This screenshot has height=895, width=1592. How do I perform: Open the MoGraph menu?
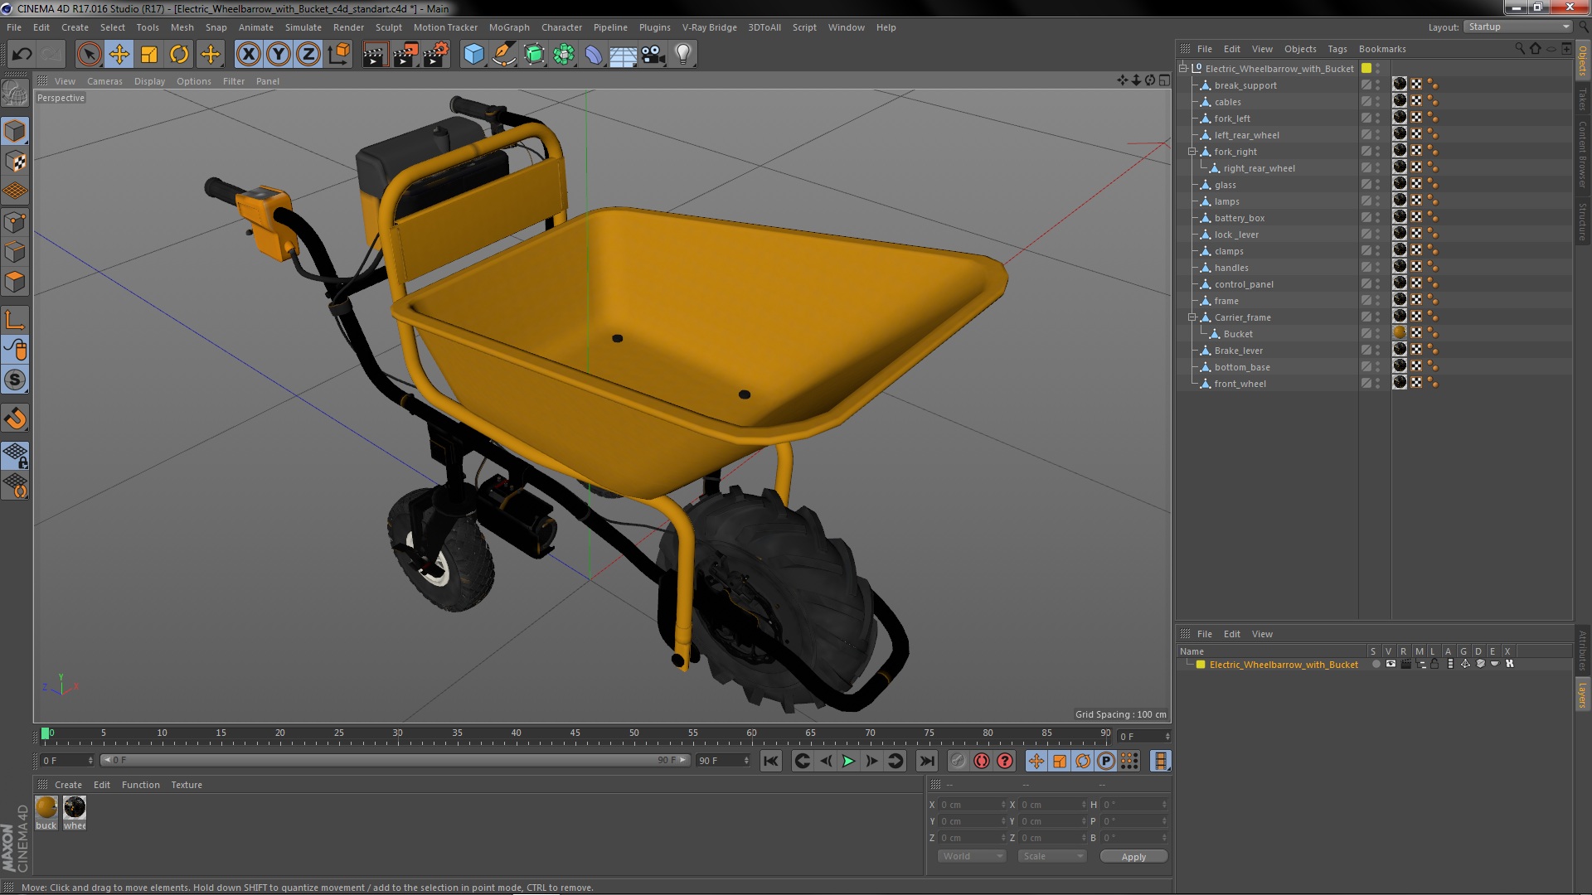[x=508, y=27]
